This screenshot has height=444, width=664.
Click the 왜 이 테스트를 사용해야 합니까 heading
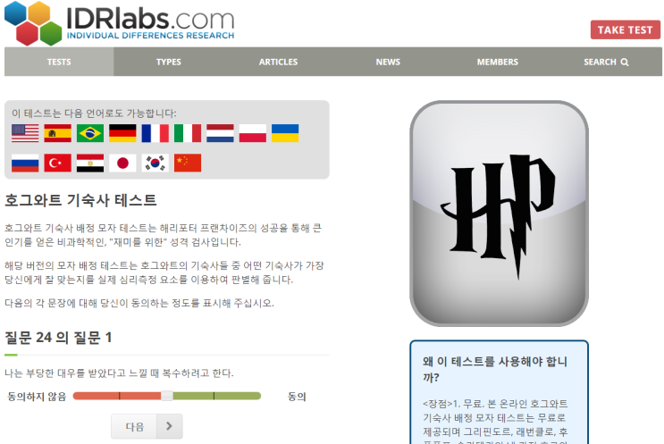(x=495, y=369)
